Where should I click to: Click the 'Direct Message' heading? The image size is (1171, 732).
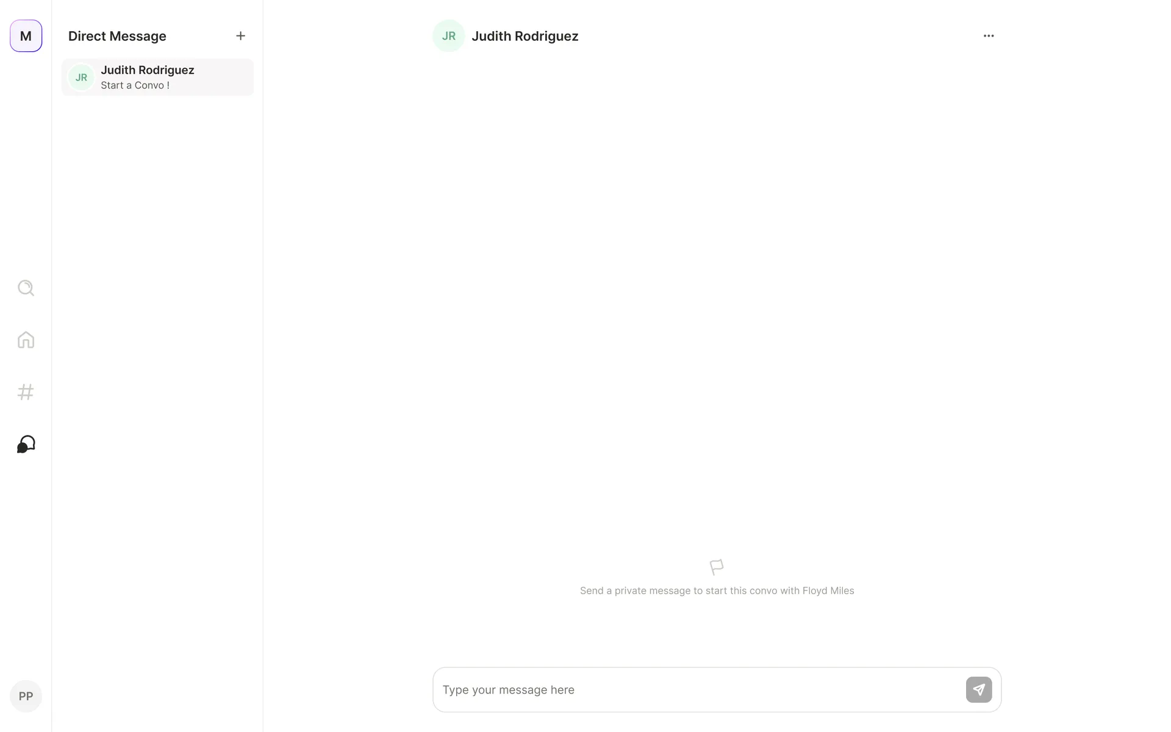pyautogui.click(x=117, y=36)
